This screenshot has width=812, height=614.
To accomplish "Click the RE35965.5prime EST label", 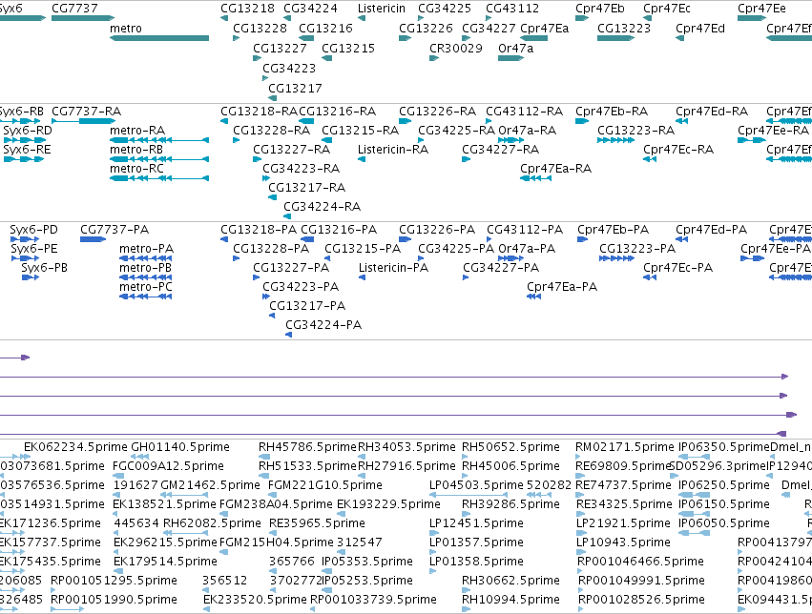I will pyautogui.click(x=317, y=523).
